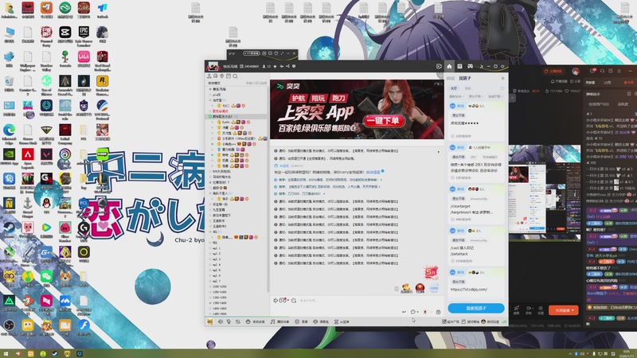
Task: Click the green signal strength icon
Action: [x=504, y=321]
